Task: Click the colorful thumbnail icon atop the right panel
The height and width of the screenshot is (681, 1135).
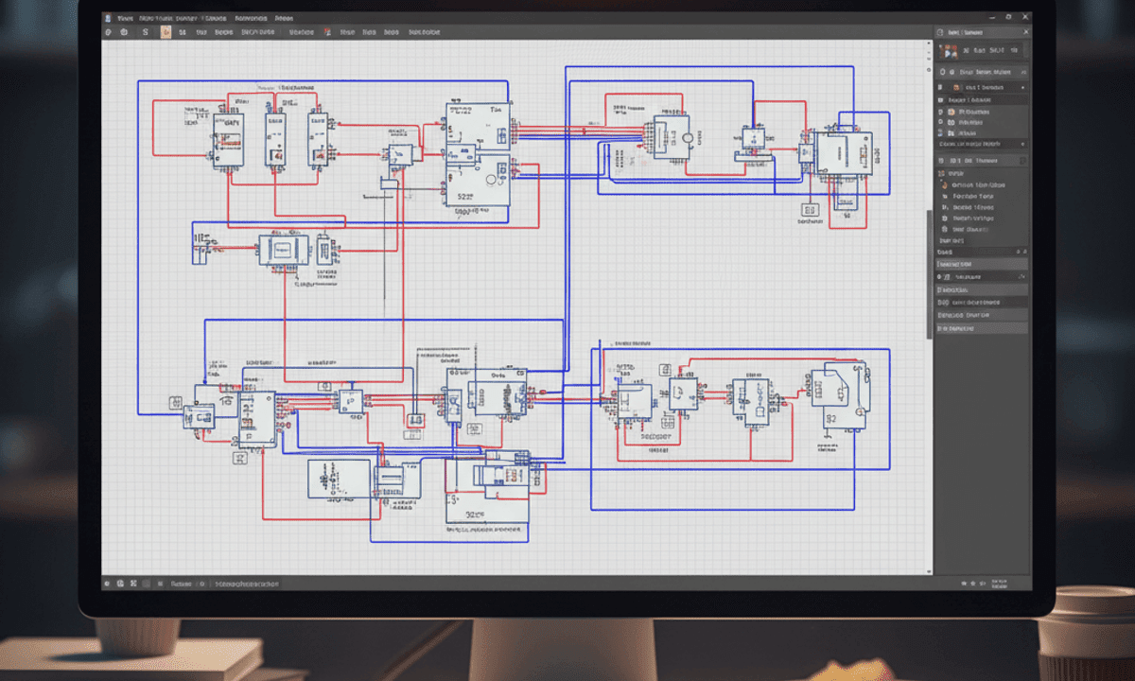Action: (949, 50)
